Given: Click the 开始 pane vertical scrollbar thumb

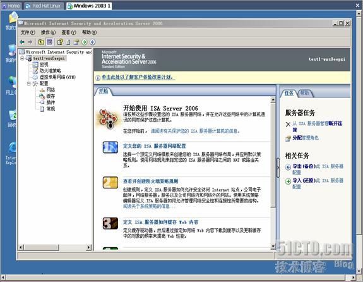Looking at the screenshot, I should (273, 155).
